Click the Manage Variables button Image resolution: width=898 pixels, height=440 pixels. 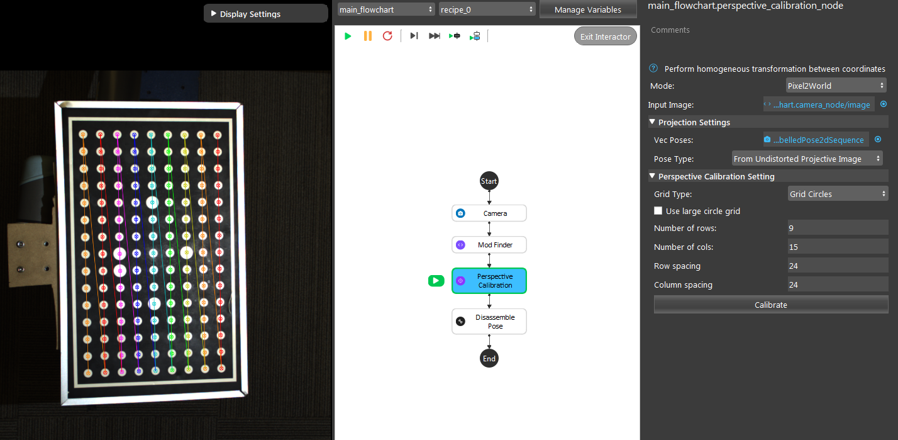tap(588, 9)
